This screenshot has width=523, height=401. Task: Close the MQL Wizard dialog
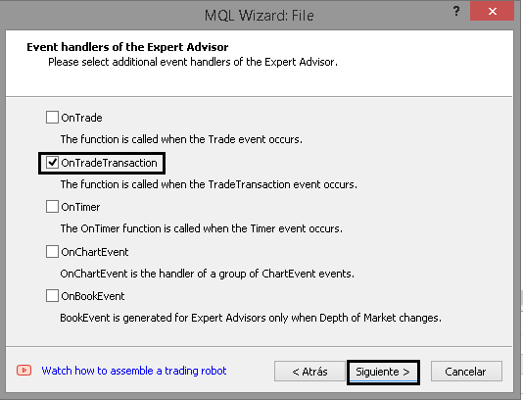pyautogui.click(x=492, y=12)
